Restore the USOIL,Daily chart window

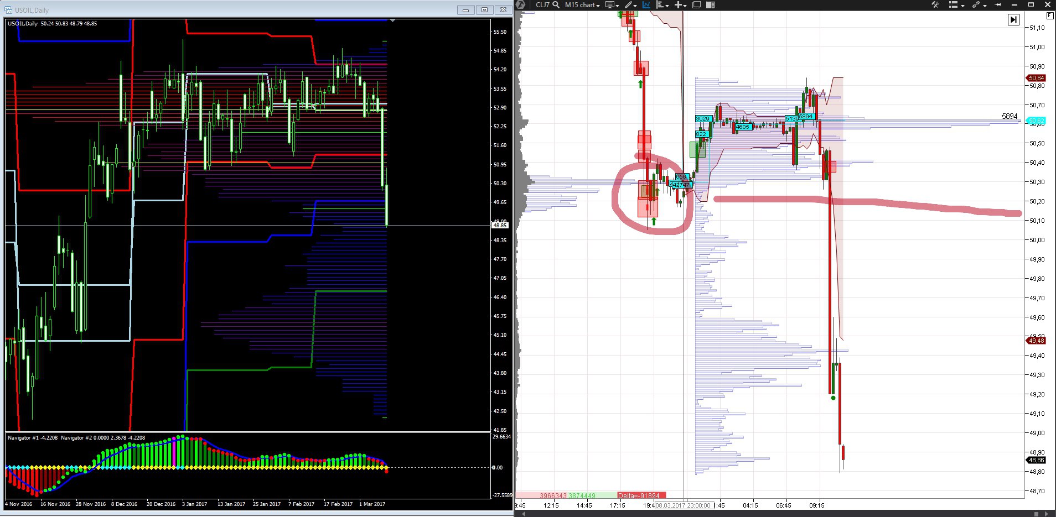484,10
